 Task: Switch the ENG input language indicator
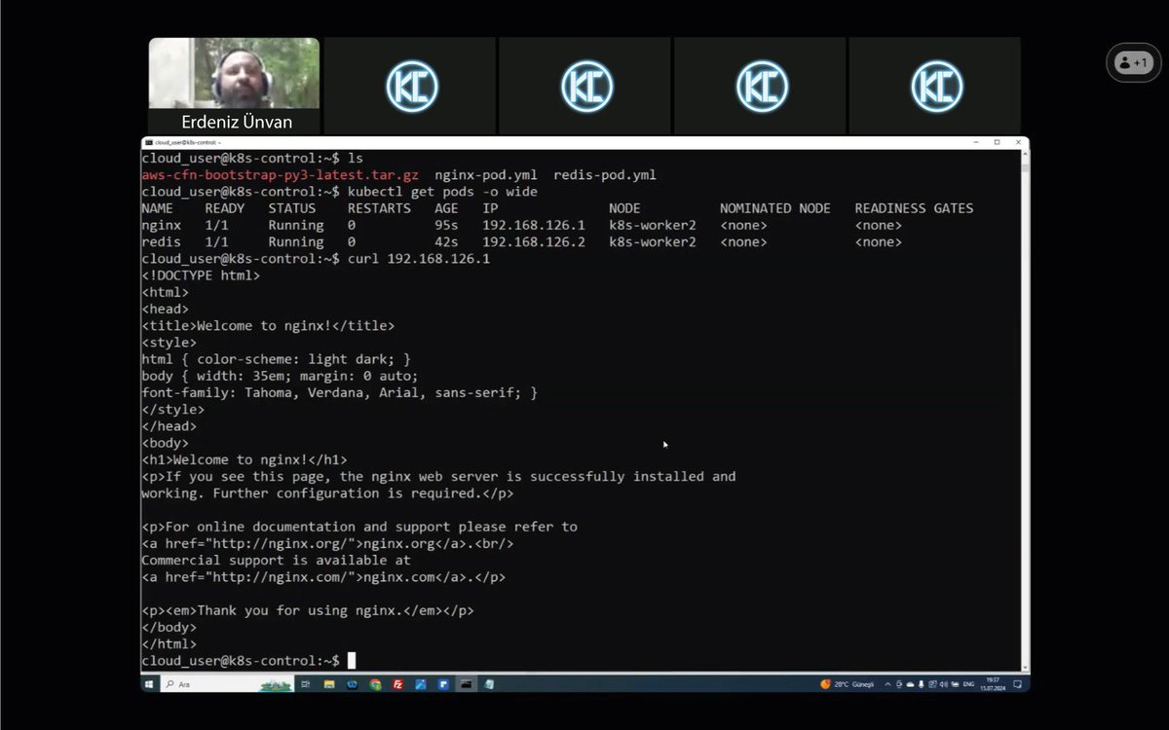[968, 684]
